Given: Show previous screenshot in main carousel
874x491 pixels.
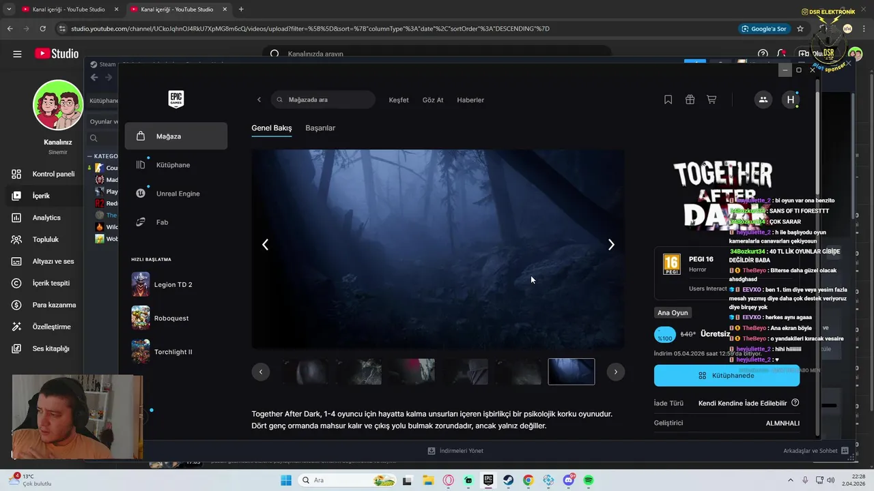Looking at the screenshot, I should pos(266,245).
